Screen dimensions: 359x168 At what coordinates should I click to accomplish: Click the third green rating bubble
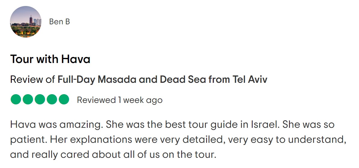pos(40,99)
